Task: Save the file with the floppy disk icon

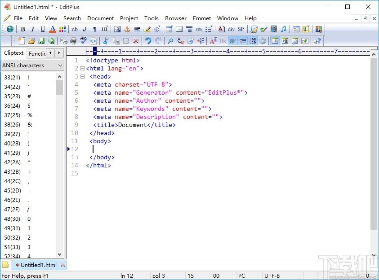Action: 41,41
